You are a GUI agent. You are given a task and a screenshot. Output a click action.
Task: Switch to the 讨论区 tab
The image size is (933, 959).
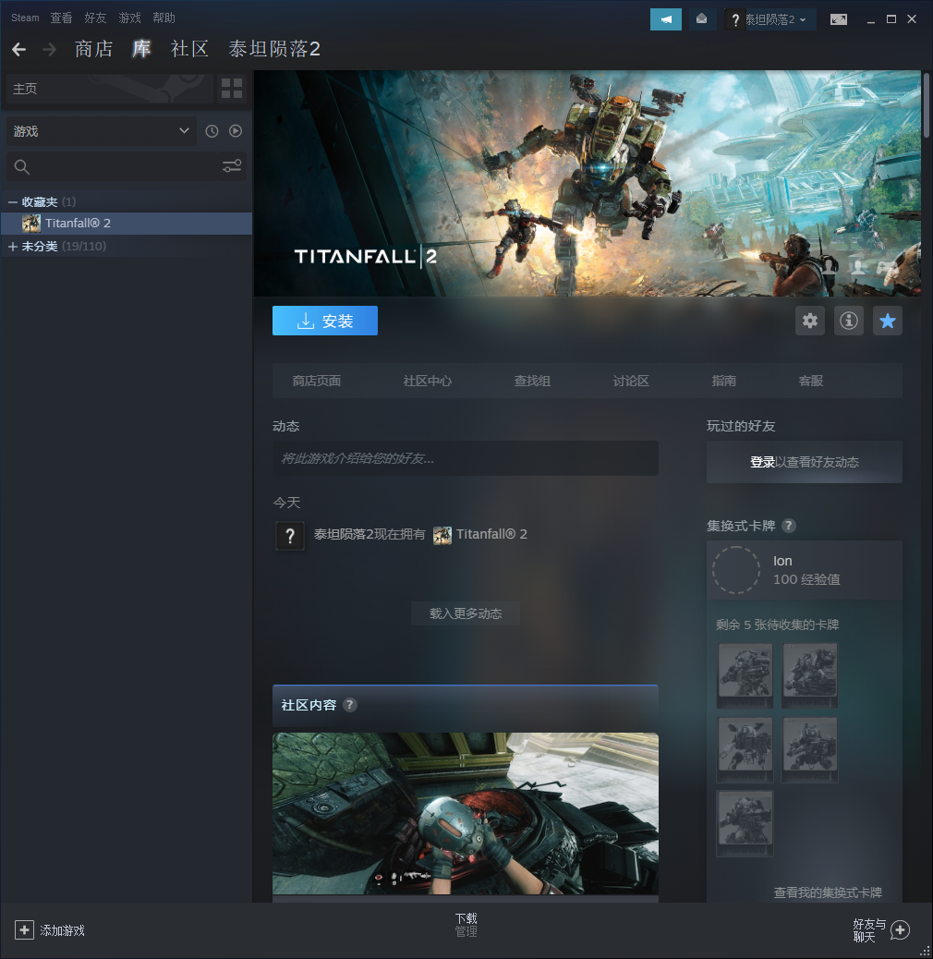tap(631, 381)
